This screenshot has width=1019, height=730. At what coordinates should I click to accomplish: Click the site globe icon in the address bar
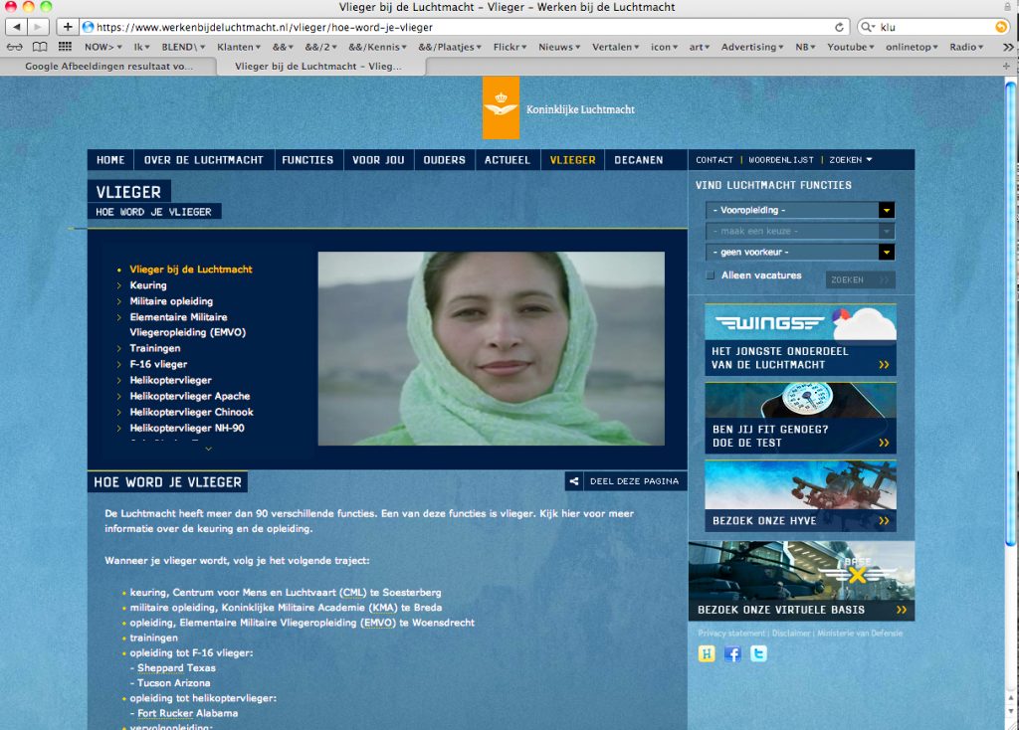point(89,27)
